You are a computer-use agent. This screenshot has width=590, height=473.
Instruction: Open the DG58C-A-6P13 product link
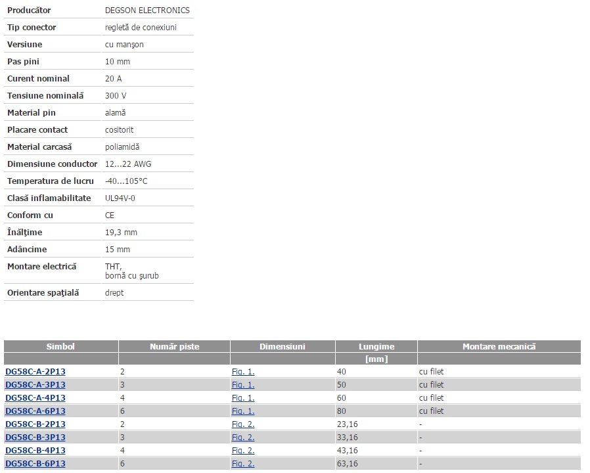pyautogui.click(x=35, y=411)
